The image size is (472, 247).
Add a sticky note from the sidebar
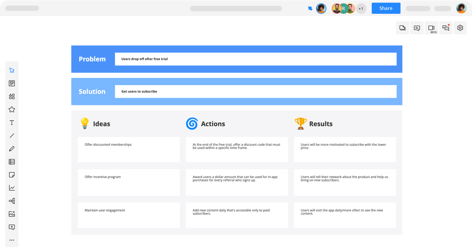[12, 174]
